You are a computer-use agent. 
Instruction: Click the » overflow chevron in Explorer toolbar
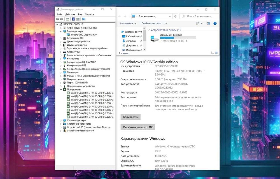[x=166, y=24]
